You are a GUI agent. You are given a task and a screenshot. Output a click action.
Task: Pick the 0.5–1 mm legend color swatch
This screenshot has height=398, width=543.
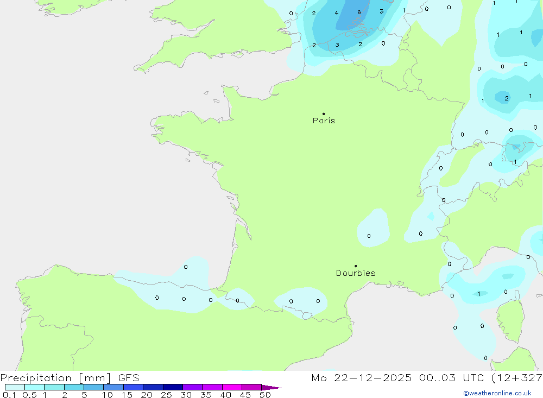coord(35,387)
